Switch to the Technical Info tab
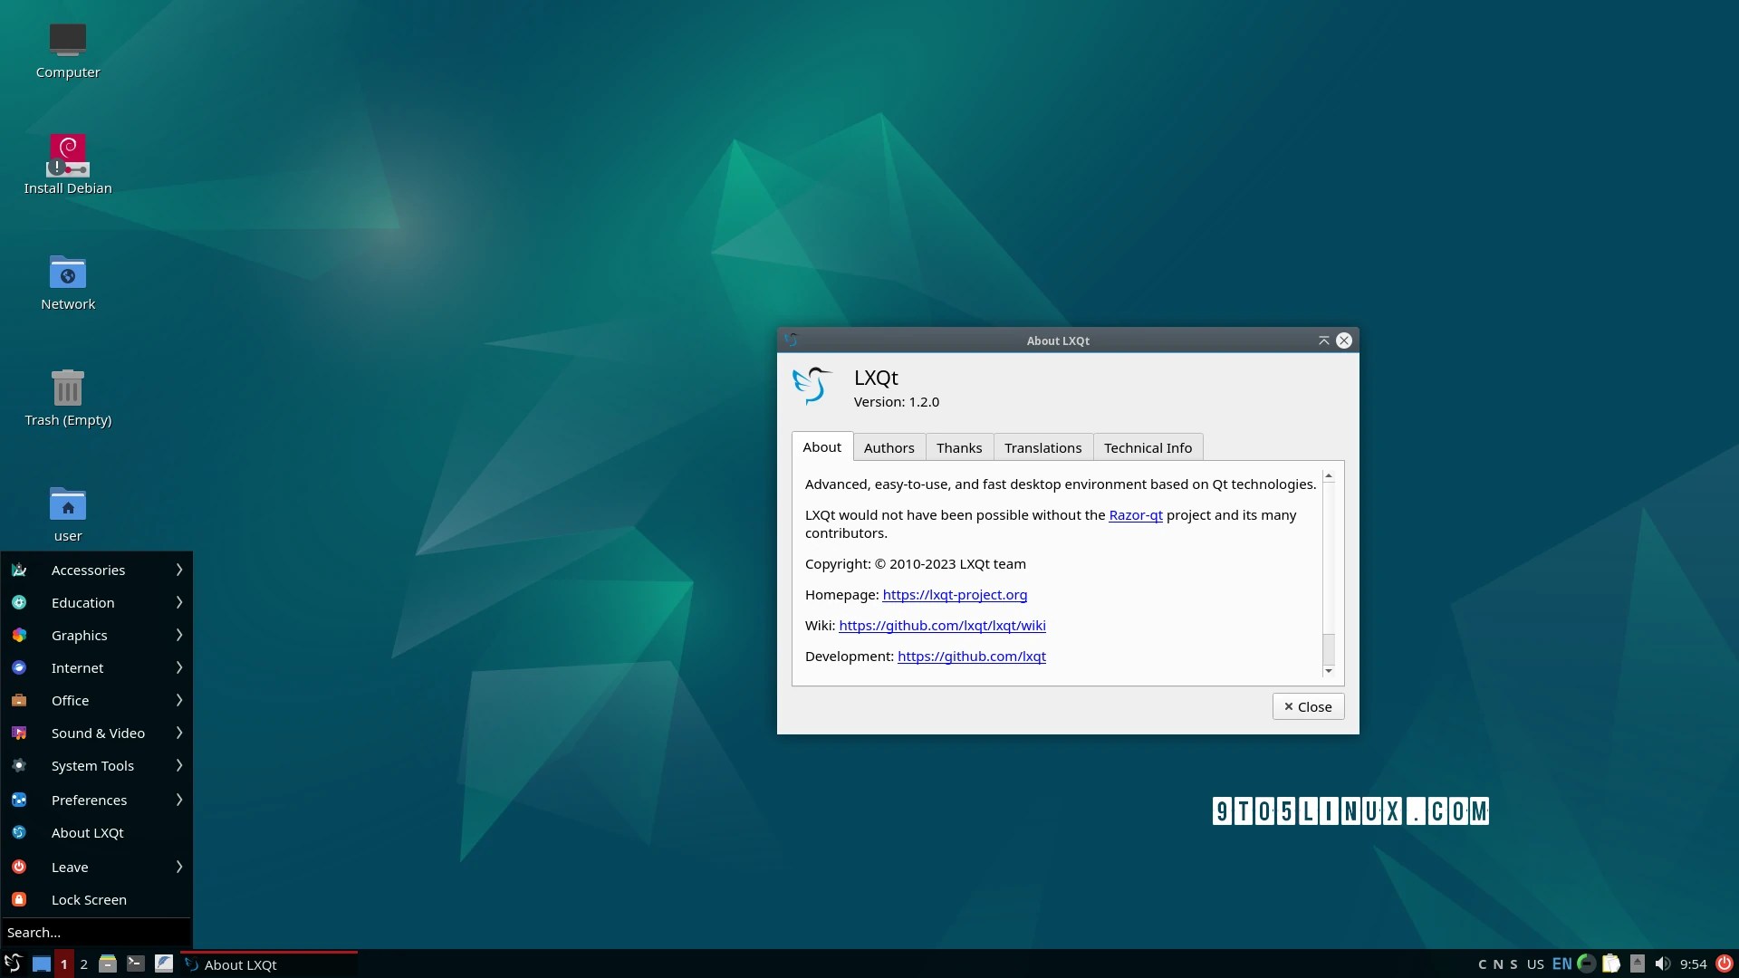The height and width of the screenshot is (978, 1739). [1148, 447]
